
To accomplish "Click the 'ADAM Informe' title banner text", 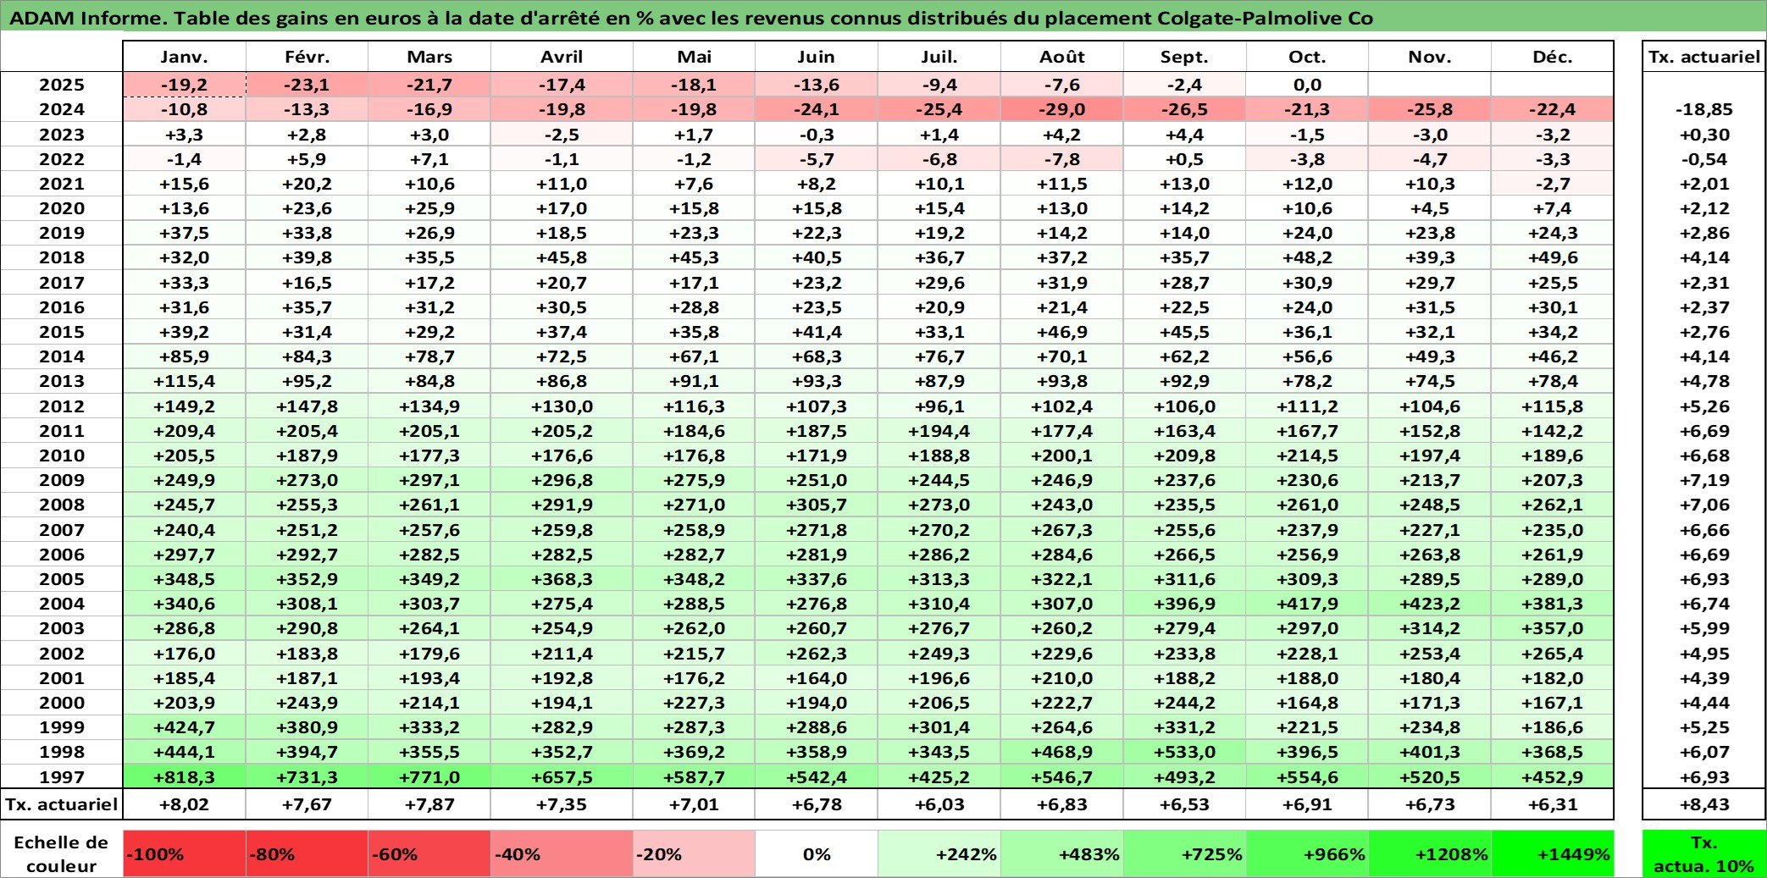I will [x=690, y=18].
